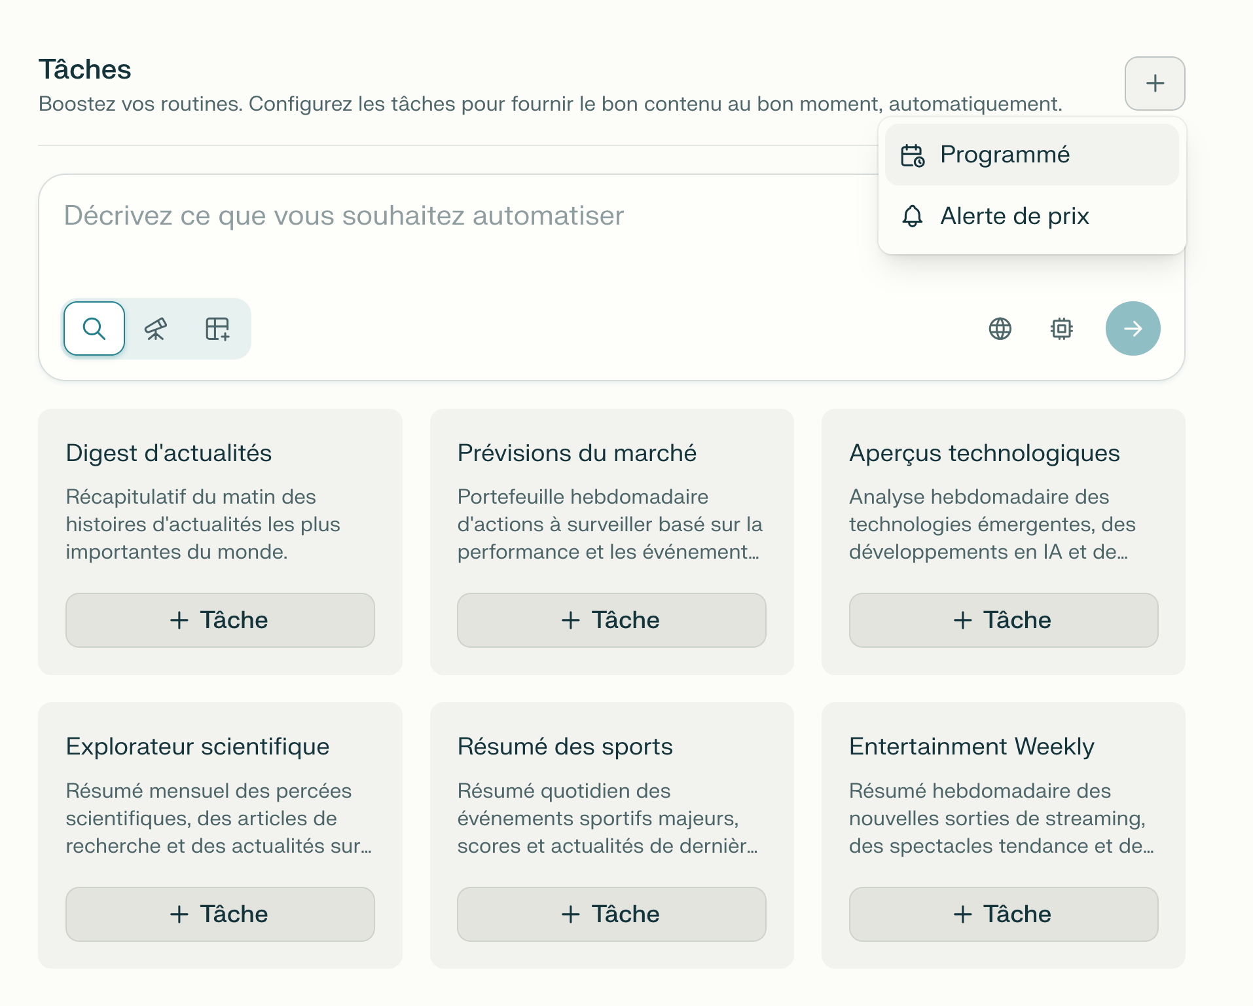
Task: Open the globe sources selector
Action: pos(1000,329)
